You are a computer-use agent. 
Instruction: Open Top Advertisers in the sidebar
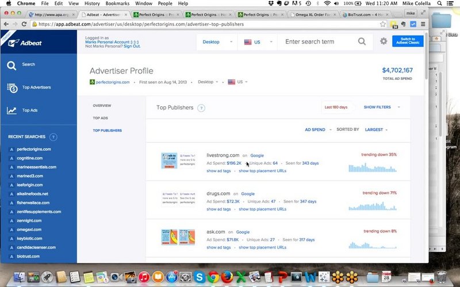(x=29, y=87)
